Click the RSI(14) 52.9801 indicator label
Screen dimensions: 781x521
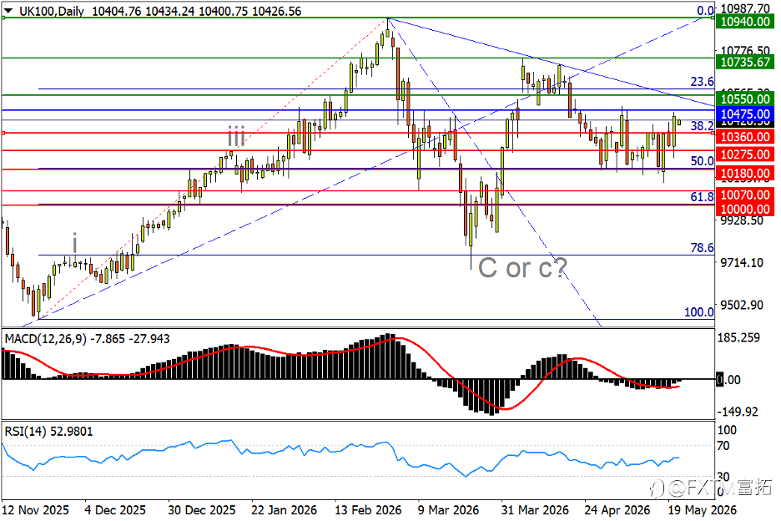48,432
